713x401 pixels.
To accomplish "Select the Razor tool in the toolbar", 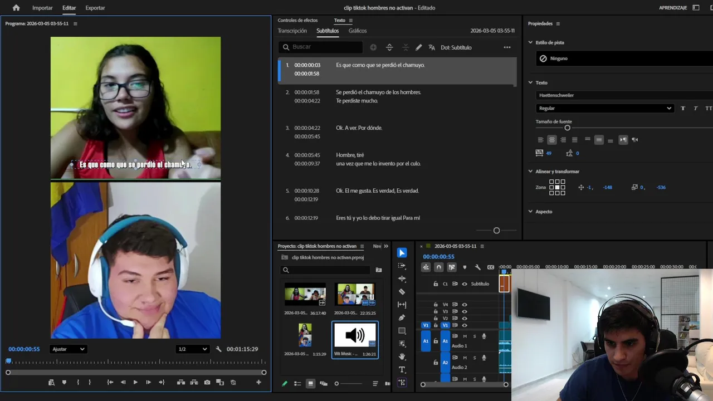I will (402, 292).
